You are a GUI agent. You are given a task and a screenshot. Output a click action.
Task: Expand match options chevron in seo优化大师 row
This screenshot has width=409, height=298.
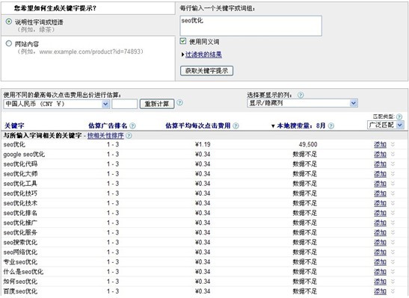click(393, 174)
